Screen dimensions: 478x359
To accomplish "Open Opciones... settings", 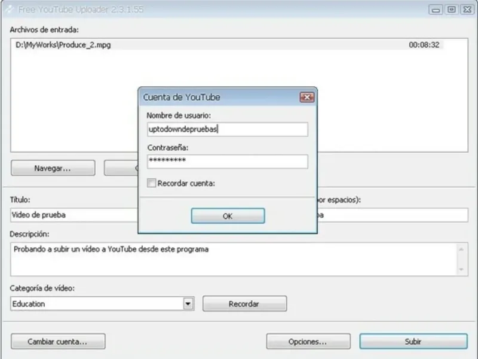I will click(x=308, y=341).
